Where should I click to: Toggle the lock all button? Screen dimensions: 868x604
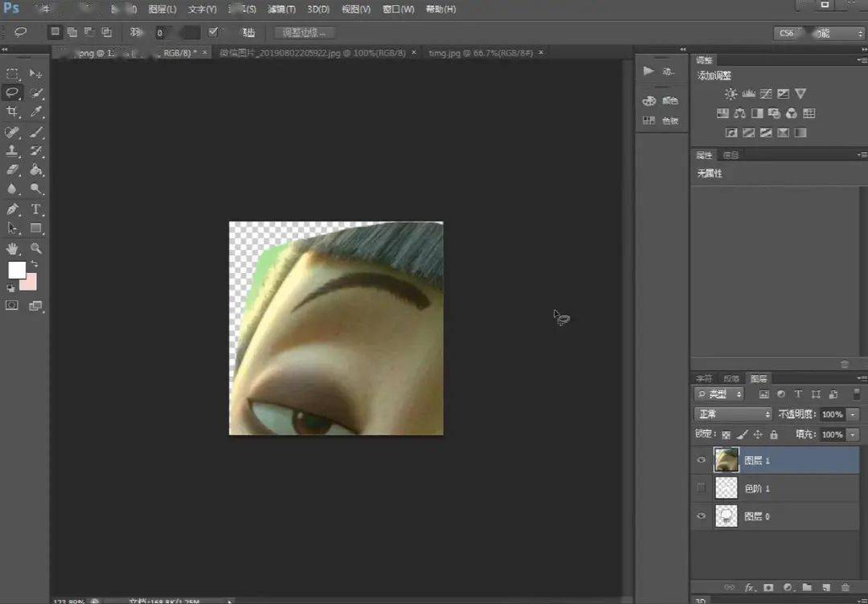[774, 435]
